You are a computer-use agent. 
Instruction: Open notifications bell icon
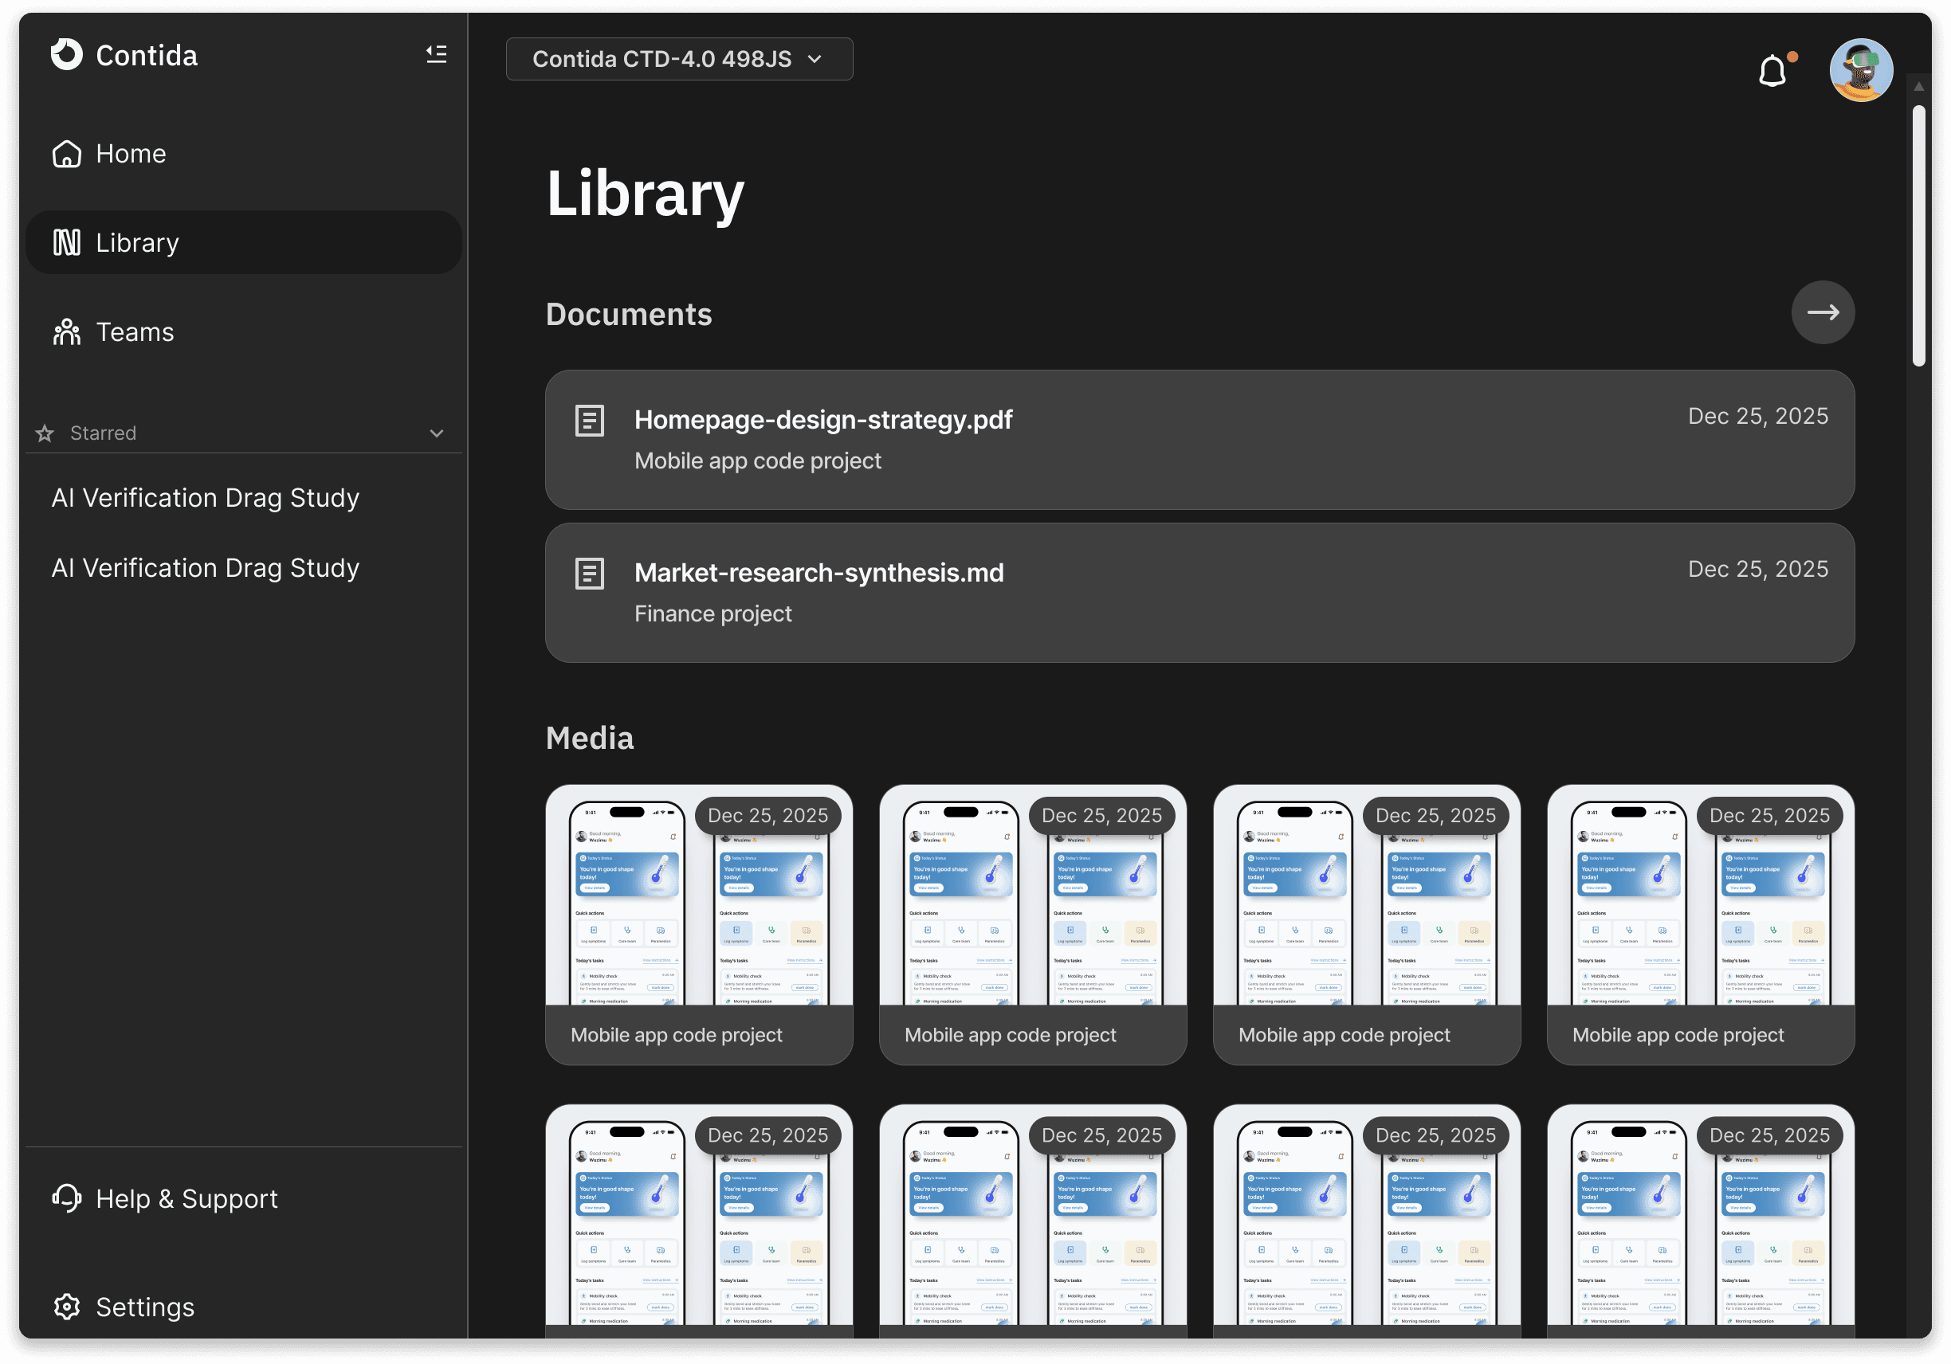pos(1772,70)
